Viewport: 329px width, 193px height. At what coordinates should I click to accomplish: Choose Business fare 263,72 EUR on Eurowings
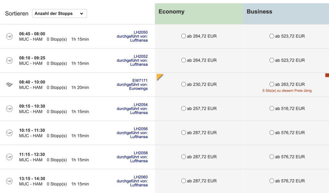tap(272, 84)
